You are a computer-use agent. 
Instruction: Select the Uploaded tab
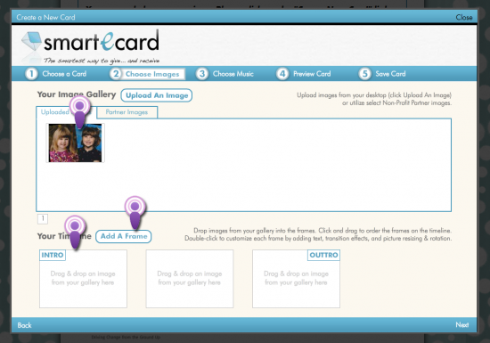(55, 112)
